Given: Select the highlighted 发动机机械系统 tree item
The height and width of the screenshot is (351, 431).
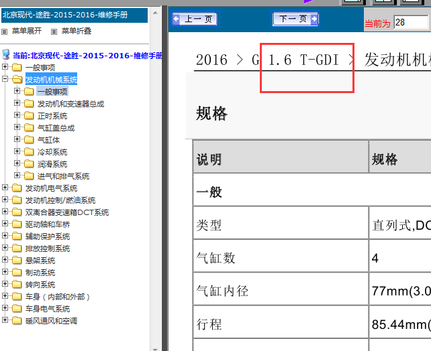Looking at the screenshot, I should pos(51,80).
